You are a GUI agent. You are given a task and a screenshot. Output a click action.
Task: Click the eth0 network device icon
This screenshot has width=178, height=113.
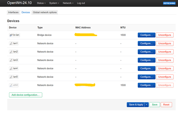(x=11, y=85)
